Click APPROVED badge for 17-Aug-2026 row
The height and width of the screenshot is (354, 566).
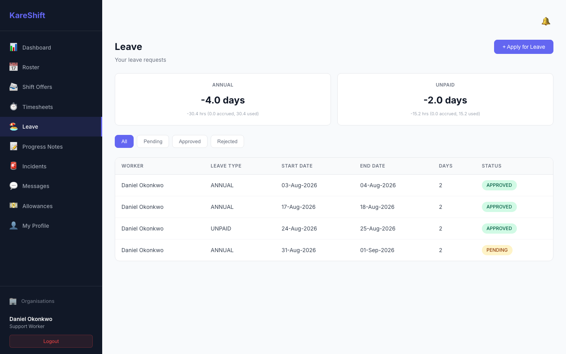click(499, 207)
